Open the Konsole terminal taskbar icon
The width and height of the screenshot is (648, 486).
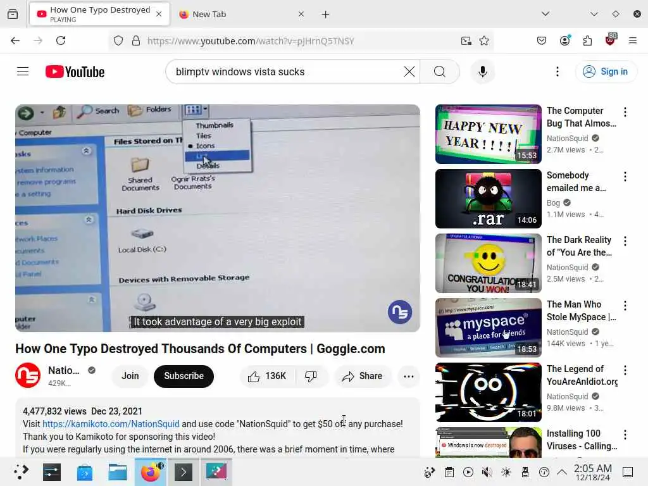tap(184, 471)
